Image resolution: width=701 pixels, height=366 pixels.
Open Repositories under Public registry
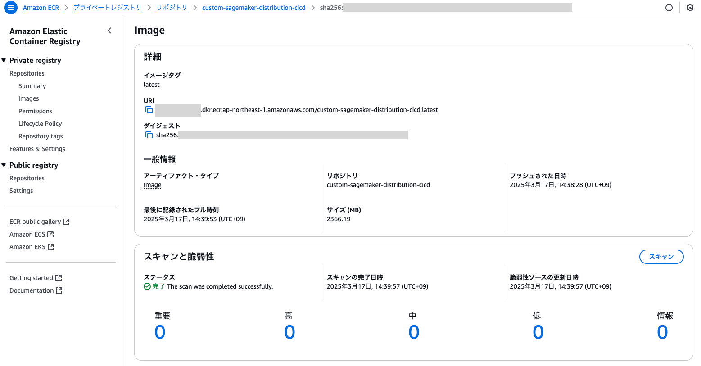pyautogui.click(x=27, y=178)
